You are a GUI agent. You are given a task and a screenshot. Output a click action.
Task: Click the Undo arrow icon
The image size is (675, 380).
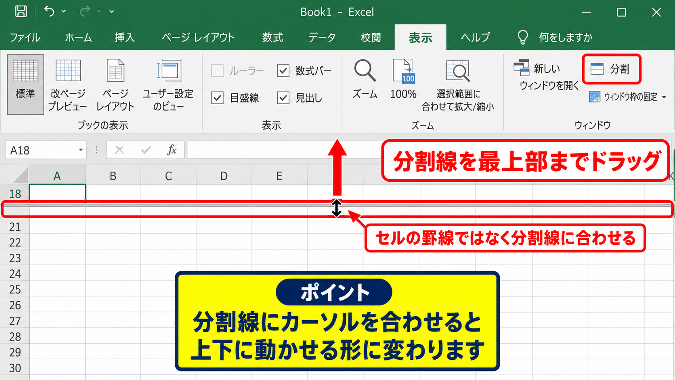pyautogui.click(x=49, y=11)
